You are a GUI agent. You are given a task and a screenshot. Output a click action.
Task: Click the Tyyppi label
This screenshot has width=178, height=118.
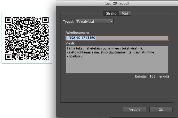coord(68,21)
